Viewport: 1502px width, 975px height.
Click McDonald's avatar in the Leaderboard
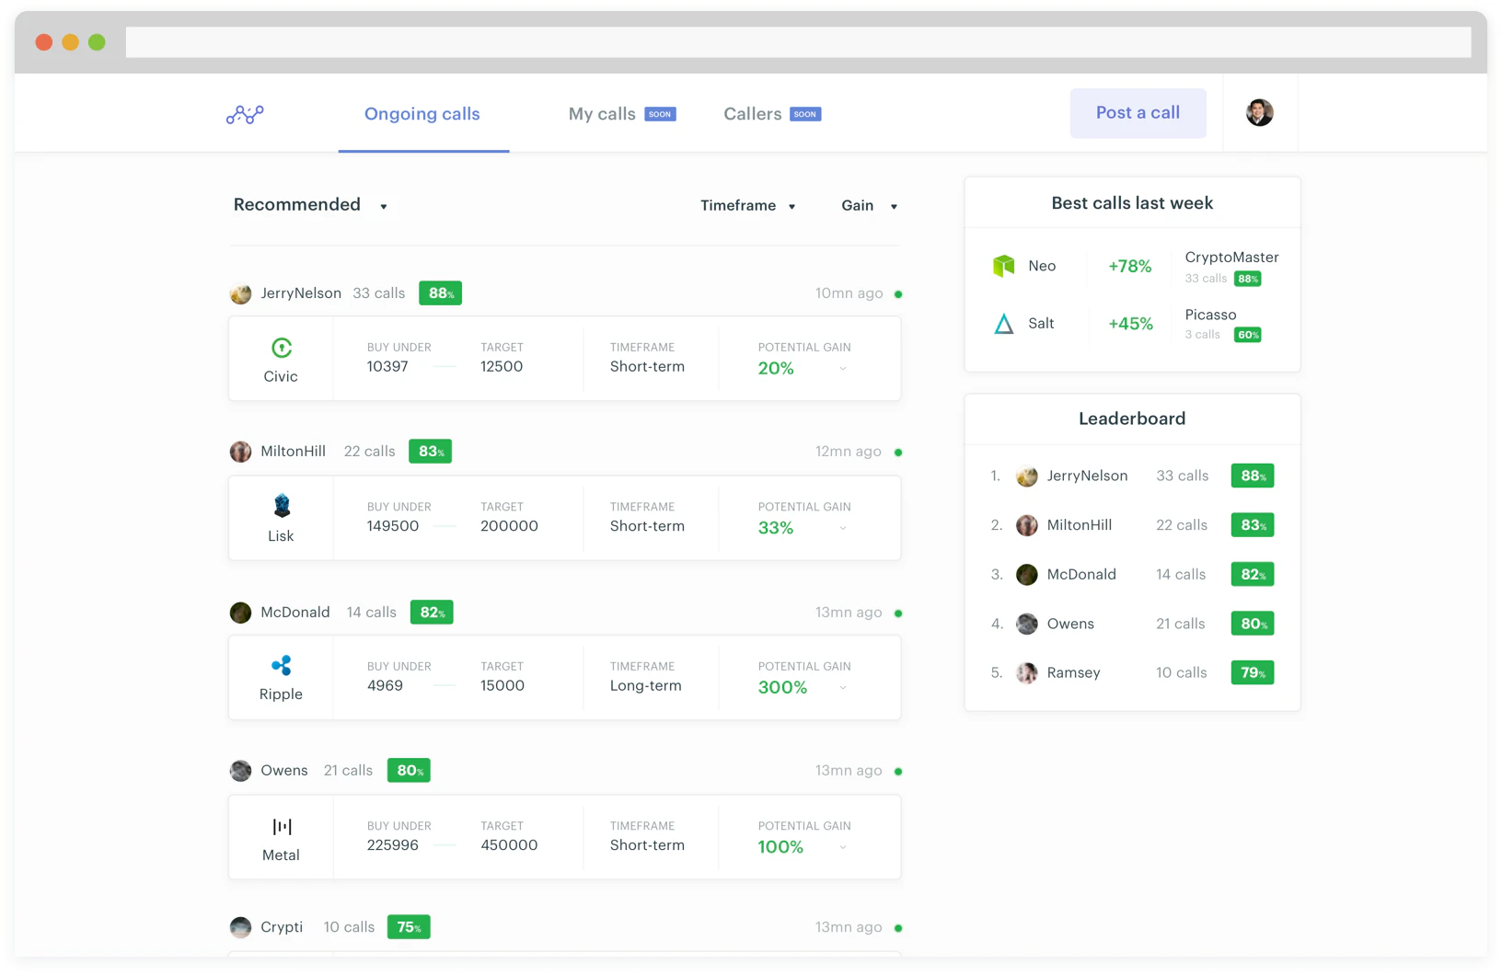click(x=1026, y=575)
